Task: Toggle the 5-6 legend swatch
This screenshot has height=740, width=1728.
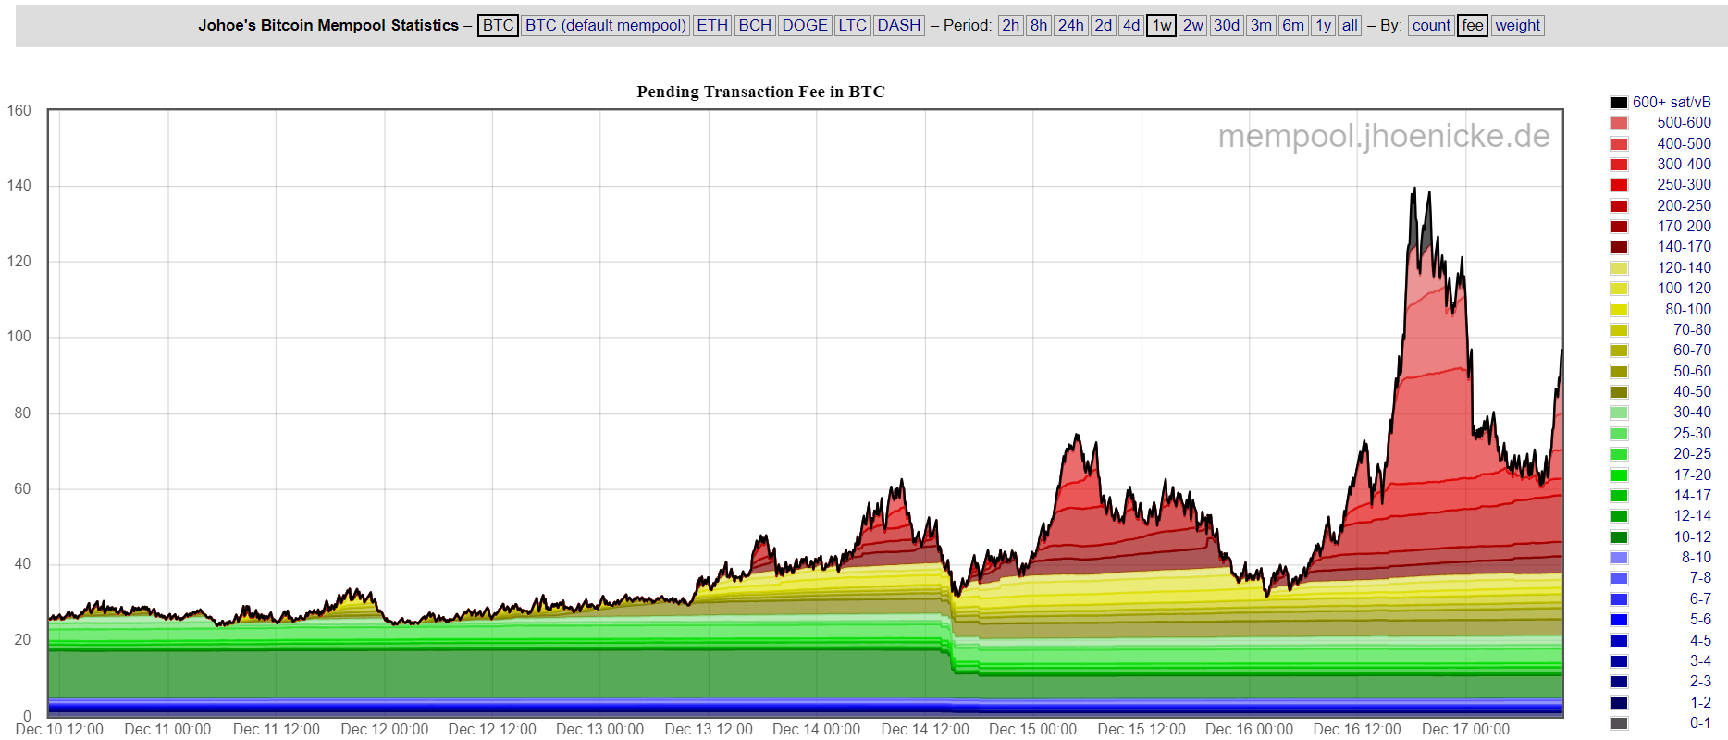Action: [1619, 620]
